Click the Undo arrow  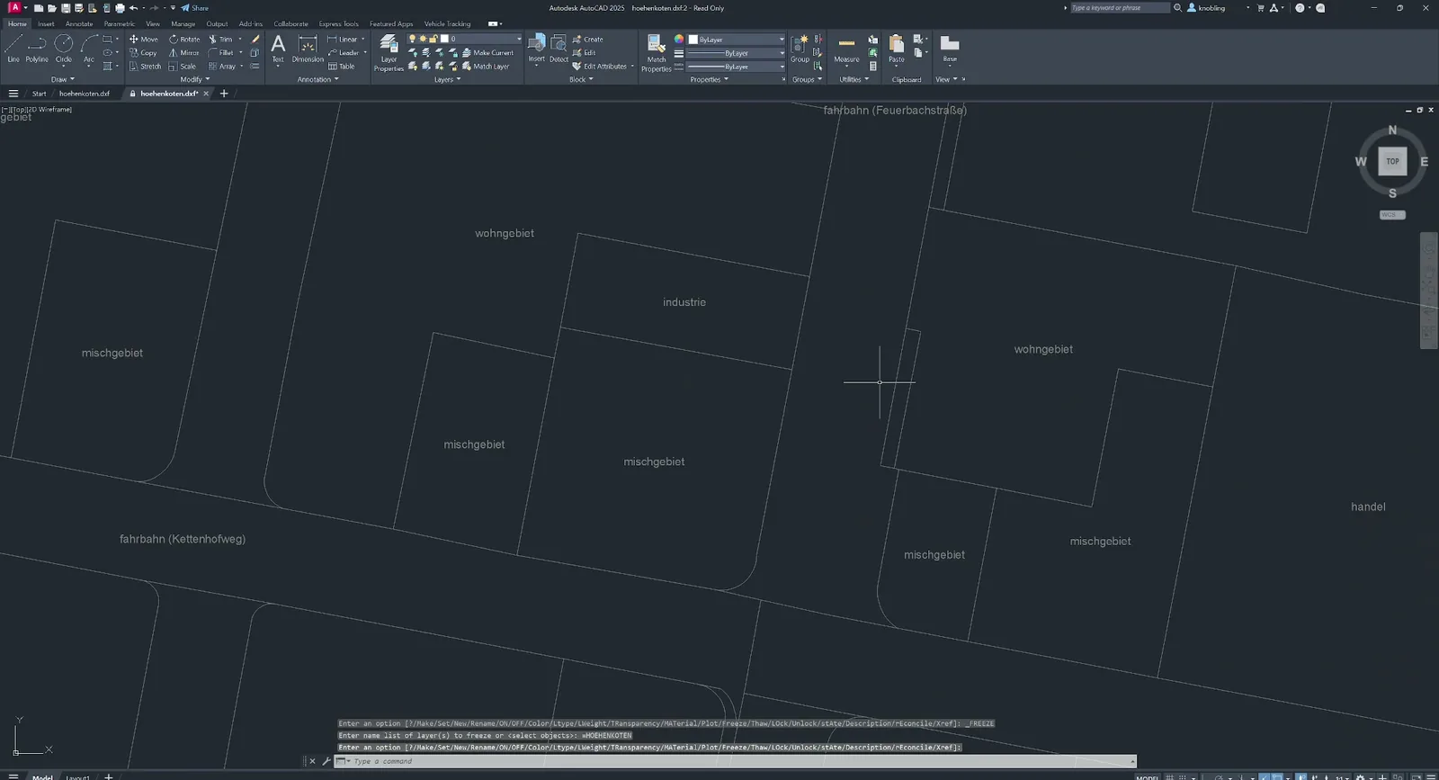click(x=133, y=8)
